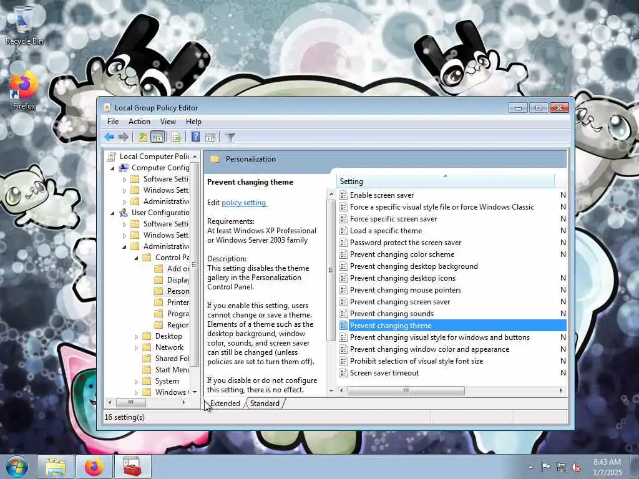Select the Printers tree item
Viewport: 639px width, 479px height.
pos(178,302)
